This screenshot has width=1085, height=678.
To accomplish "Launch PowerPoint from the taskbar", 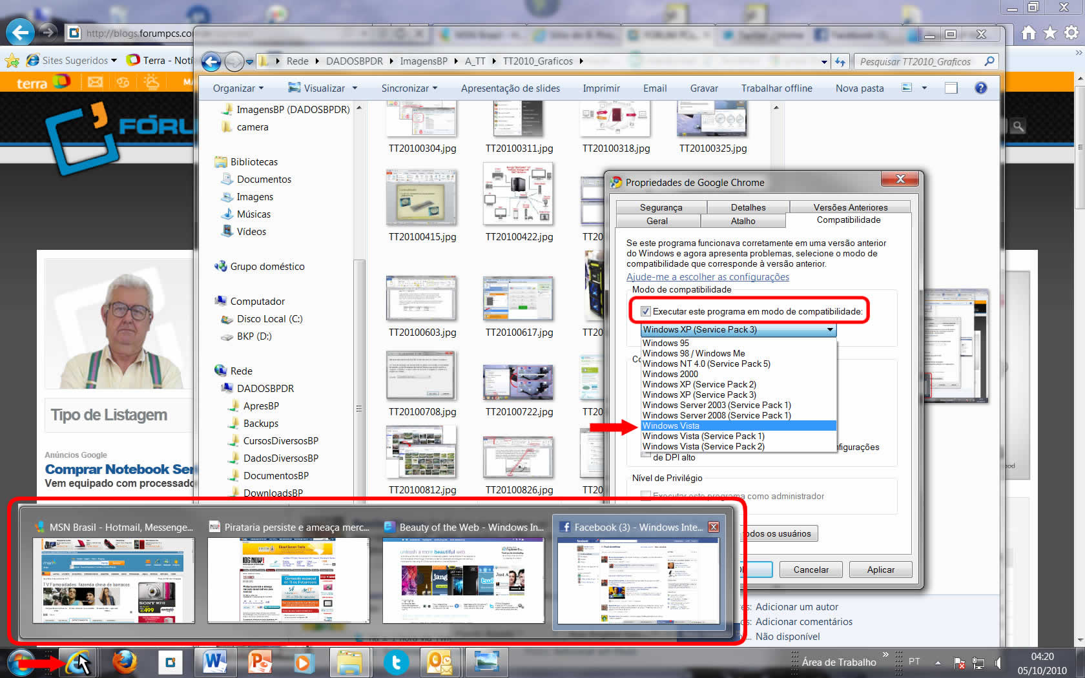I will pos(260,663).
